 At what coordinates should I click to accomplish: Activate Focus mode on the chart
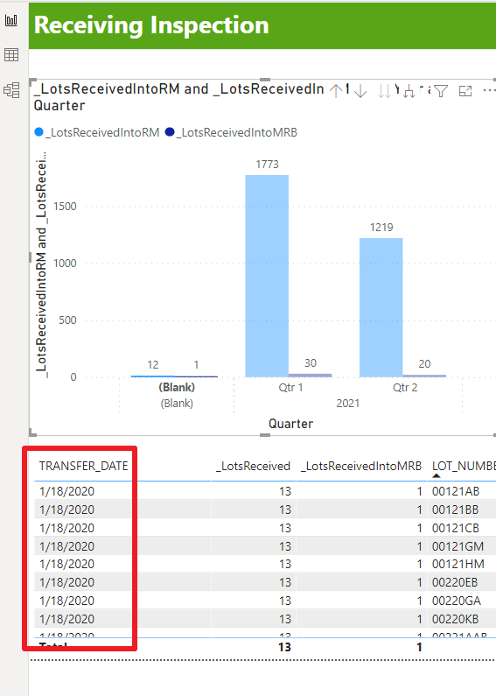click(x=465, y=91)
